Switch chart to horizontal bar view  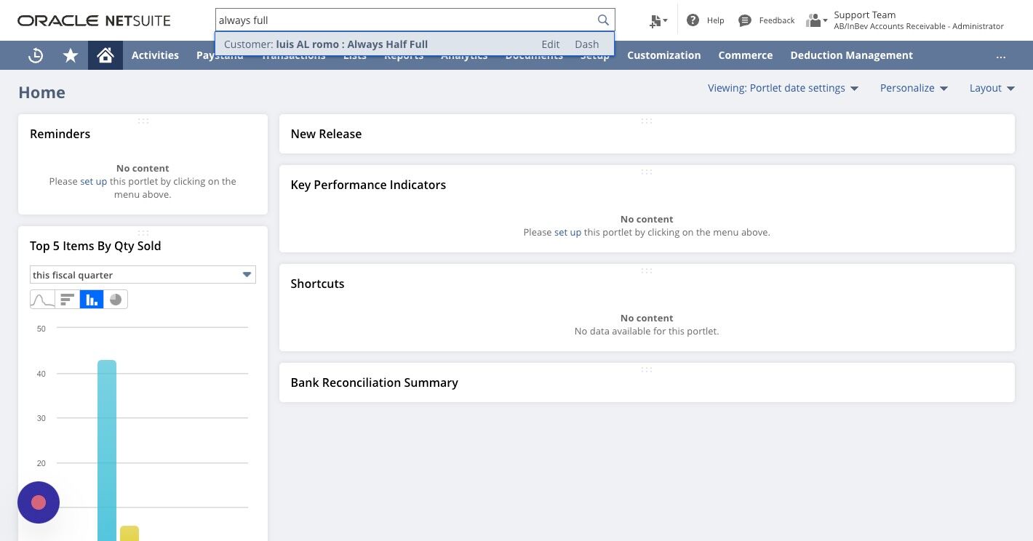[x=67, y=300]
